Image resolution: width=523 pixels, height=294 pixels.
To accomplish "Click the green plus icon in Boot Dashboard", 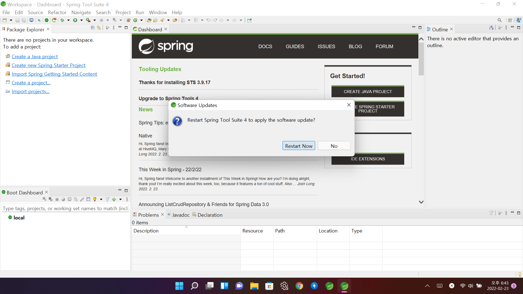I will pyautogui.click(x=114, y=199).
